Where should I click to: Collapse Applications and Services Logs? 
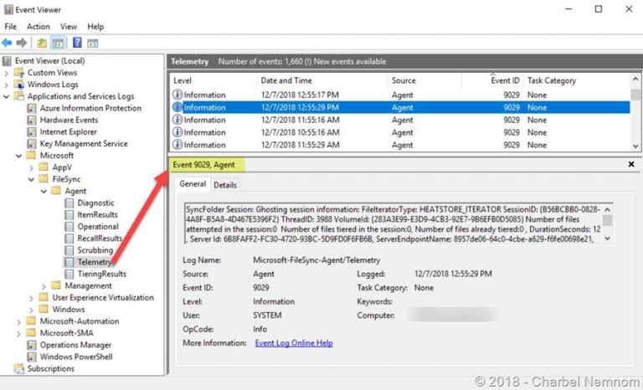point(6,97)
